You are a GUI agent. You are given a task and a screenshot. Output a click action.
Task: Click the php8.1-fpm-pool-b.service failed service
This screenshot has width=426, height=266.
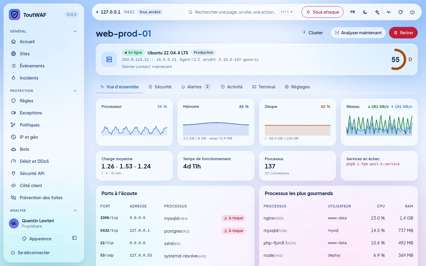(373, 164)
